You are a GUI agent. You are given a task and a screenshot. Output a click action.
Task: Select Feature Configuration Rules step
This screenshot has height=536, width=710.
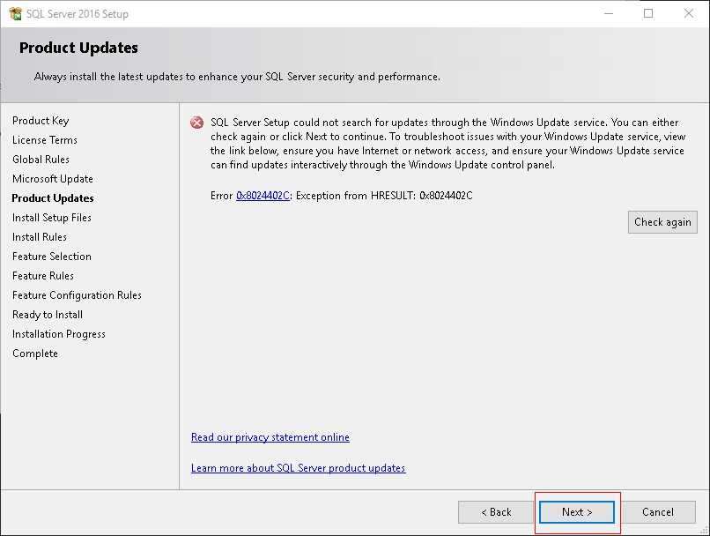tap(77, 295)
